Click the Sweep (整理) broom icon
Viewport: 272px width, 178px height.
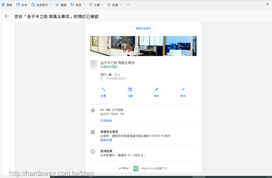coord(57,5)
